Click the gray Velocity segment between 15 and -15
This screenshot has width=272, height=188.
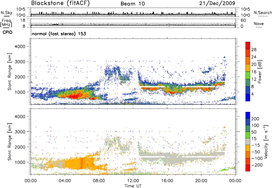pos(248,142)
